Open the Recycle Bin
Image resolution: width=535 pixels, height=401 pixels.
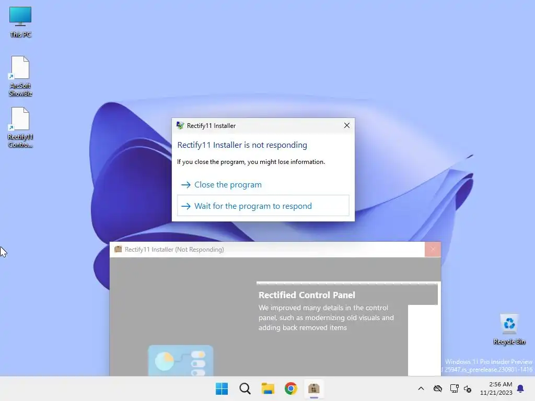509,329
